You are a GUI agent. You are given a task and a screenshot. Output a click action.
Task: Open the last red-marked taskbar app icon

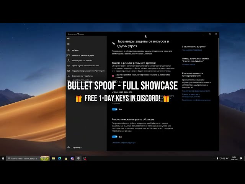[85, 158]
